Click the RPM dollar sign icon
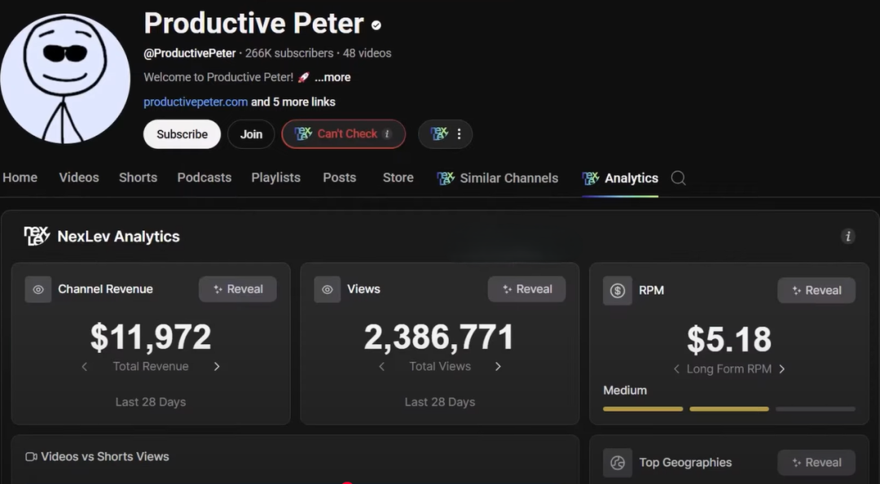 click(618, 290)
